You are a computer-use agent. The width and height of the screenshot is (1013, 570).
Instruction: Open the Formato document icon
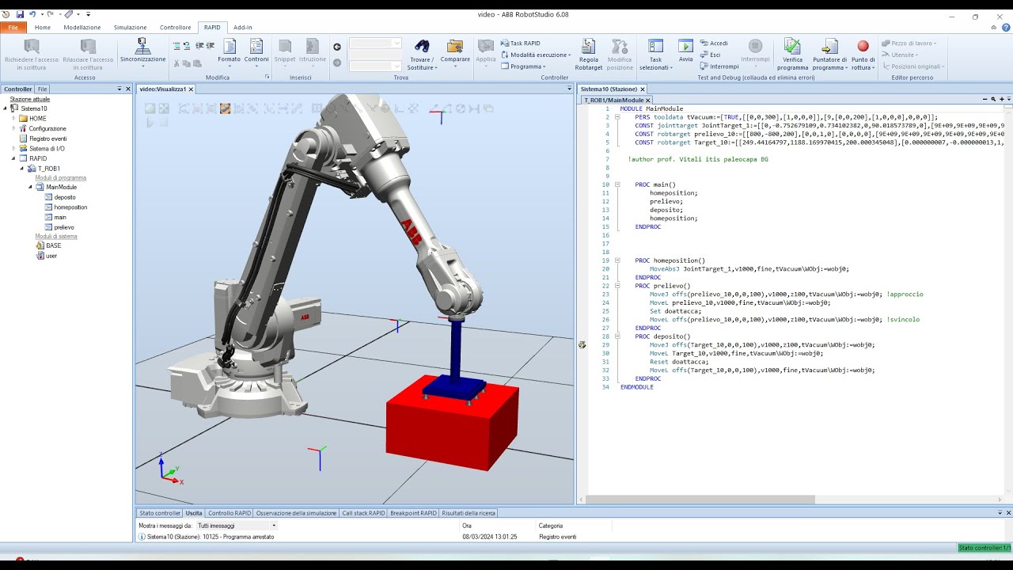(x=230, y=46)
